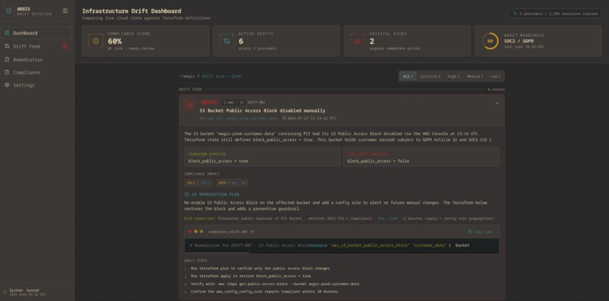Viewport: 609px width, 301px height.
Task: Click the activity icon in the providers badge
Action: 515,13
